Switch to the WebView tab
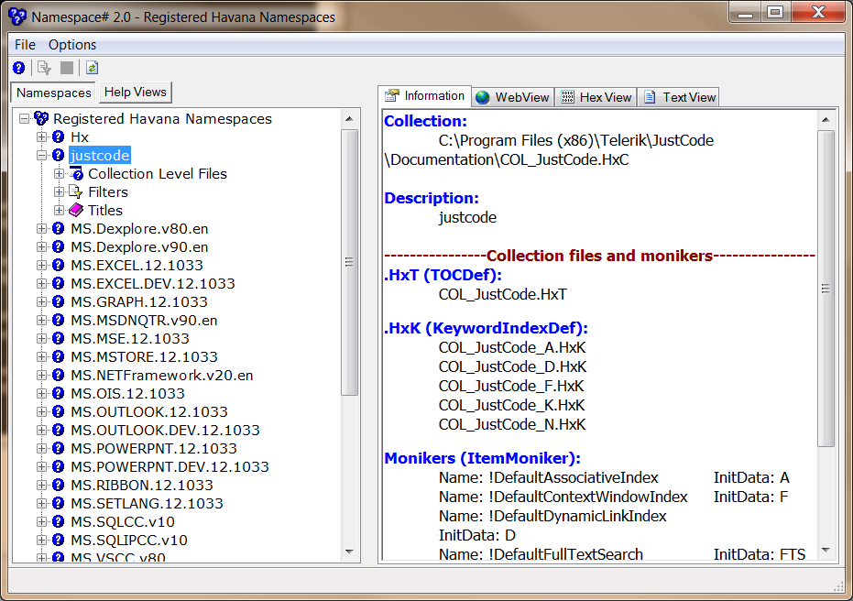Viewport: 853px width, 601px height. [512, 97]
